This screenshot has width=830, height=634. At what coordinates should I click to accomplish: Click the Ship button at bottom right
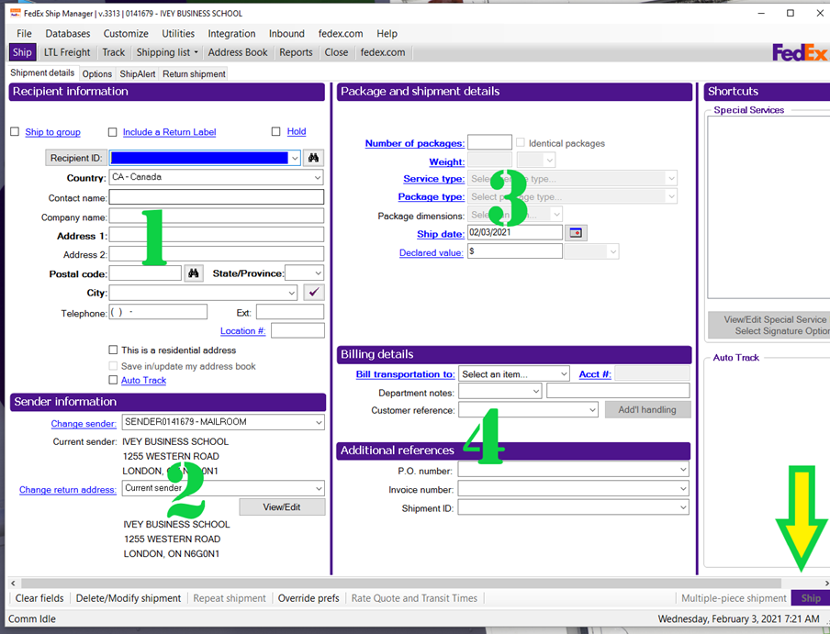click(811, 598)
